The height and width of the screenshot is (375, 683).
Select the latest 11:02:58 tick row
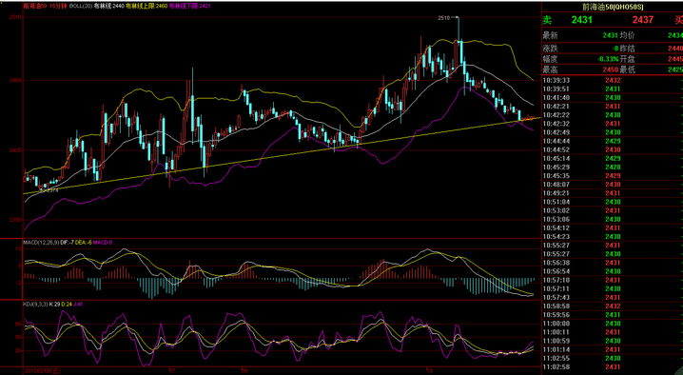[612, 367]
